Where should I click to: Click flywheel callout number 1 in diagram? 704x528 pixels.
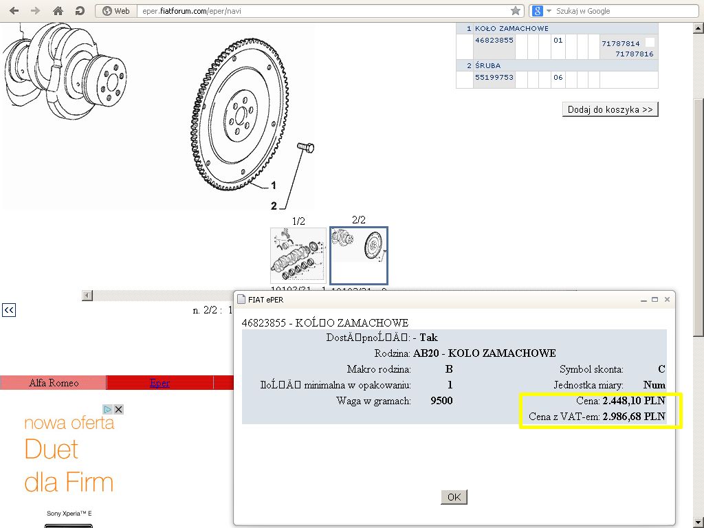click(x=274, y=186)
